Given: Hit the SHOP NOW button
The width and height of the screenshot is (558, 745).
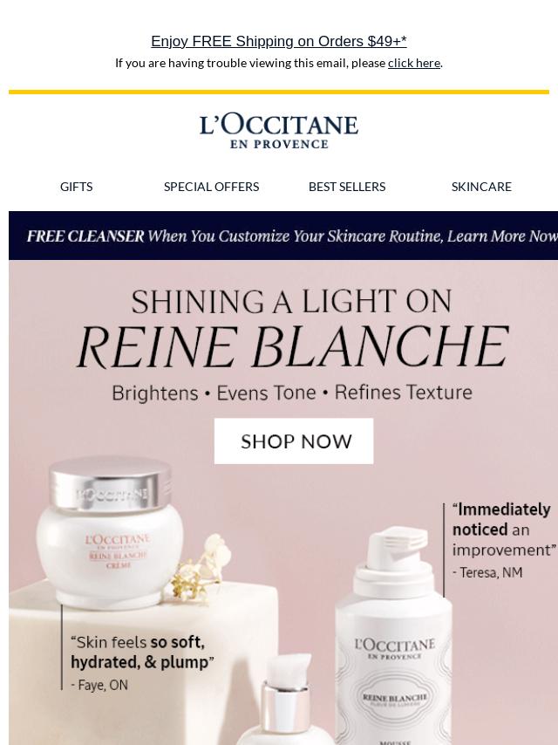Looking at the screenshot, I should coord(294,441).
